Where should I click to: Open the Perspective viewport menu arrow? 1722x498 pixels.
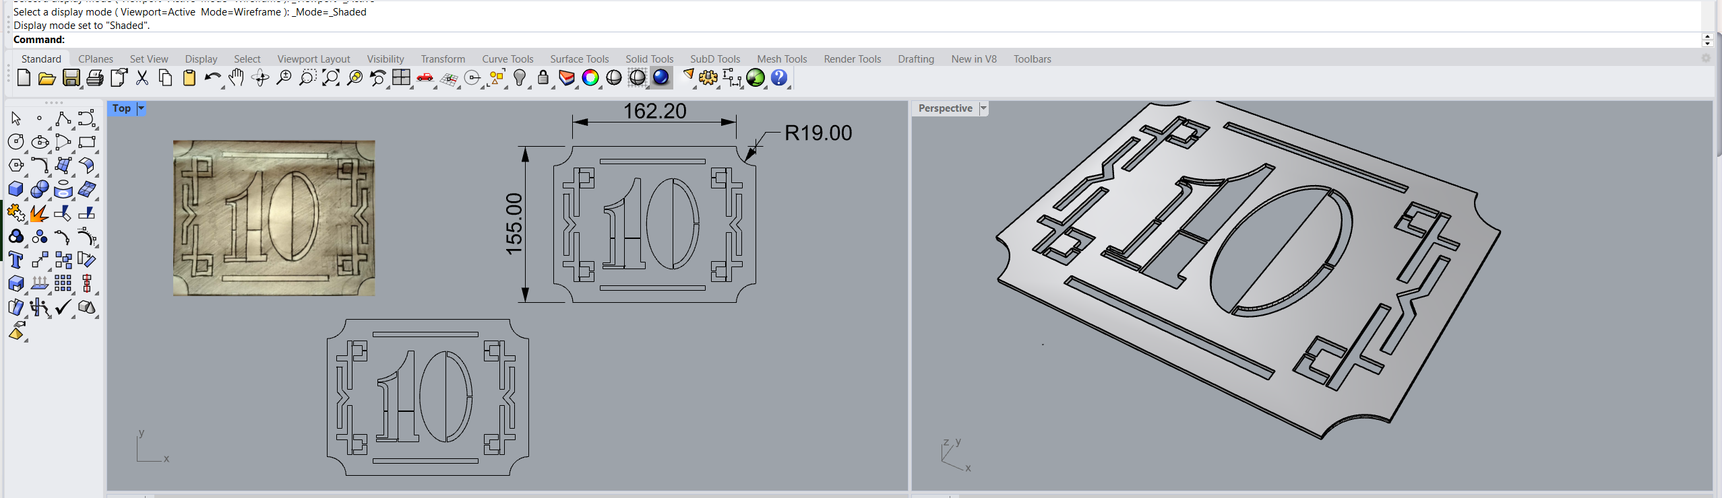983,108
